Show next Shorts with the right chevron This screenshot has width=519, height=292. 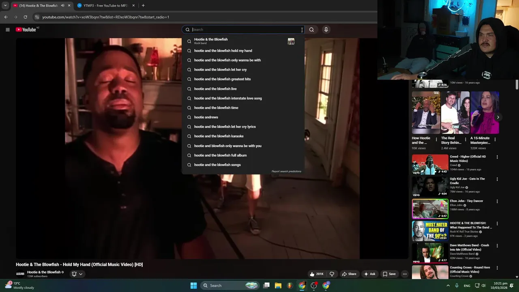tap(498, 117)
